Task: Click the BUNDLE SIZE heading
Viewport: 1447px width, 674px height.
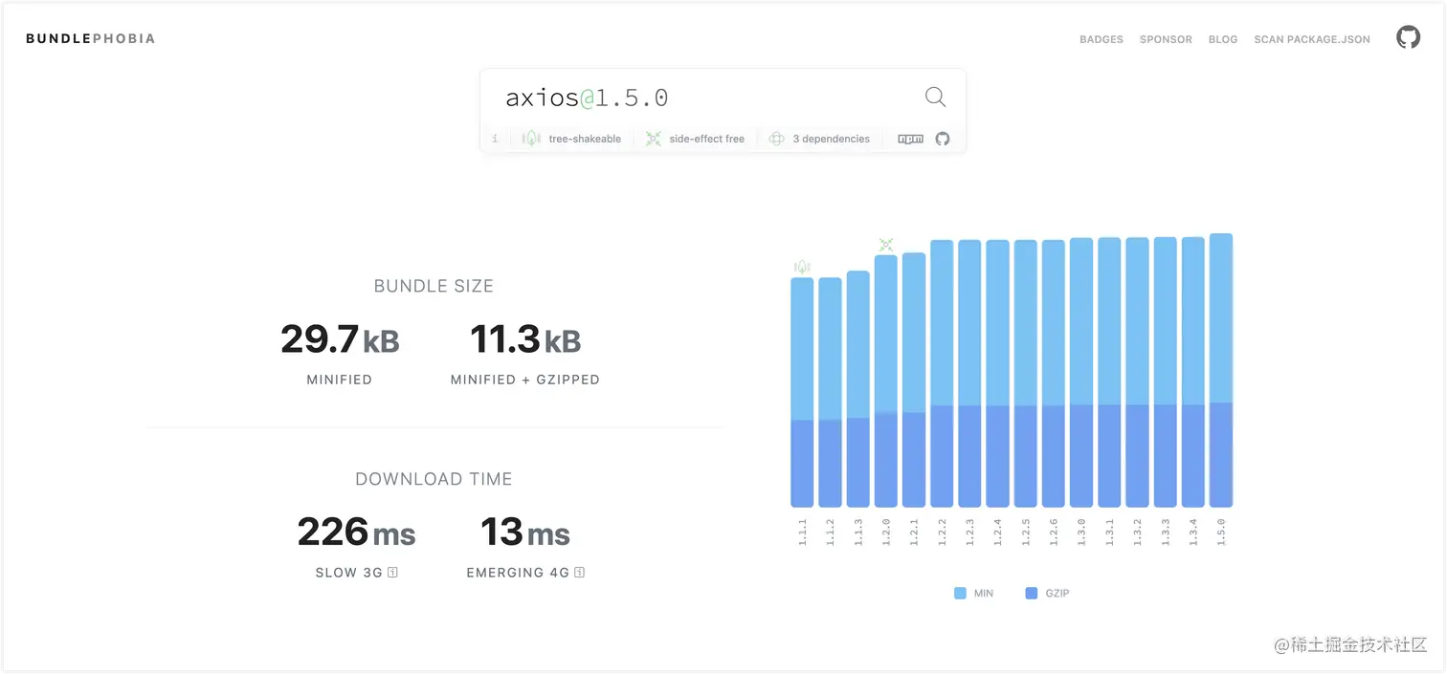Action: (434, 286)
